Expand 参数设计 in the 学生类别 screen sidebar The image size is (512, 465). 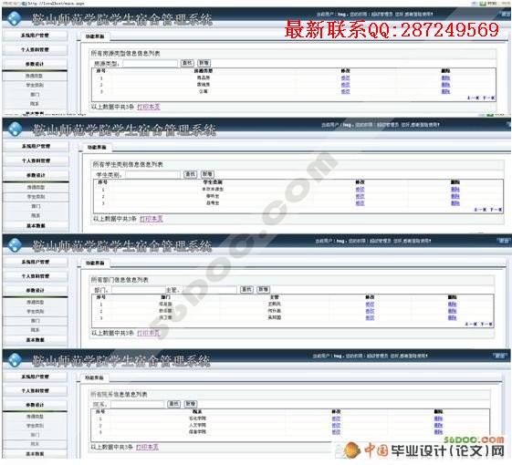(36, 175)
